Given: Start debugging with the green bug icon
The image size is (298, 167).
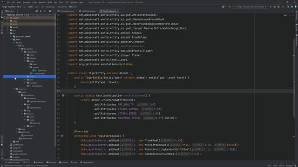Looking at the screenshot, I should click(x=275, y=6).
